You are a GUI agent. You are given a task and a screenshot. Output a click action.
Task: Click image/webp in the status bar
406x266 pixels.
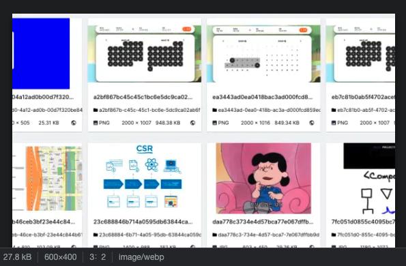[x=141, y=257]
